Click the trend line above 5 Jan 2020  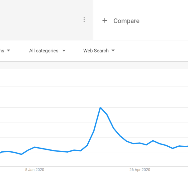click(35, 147)
